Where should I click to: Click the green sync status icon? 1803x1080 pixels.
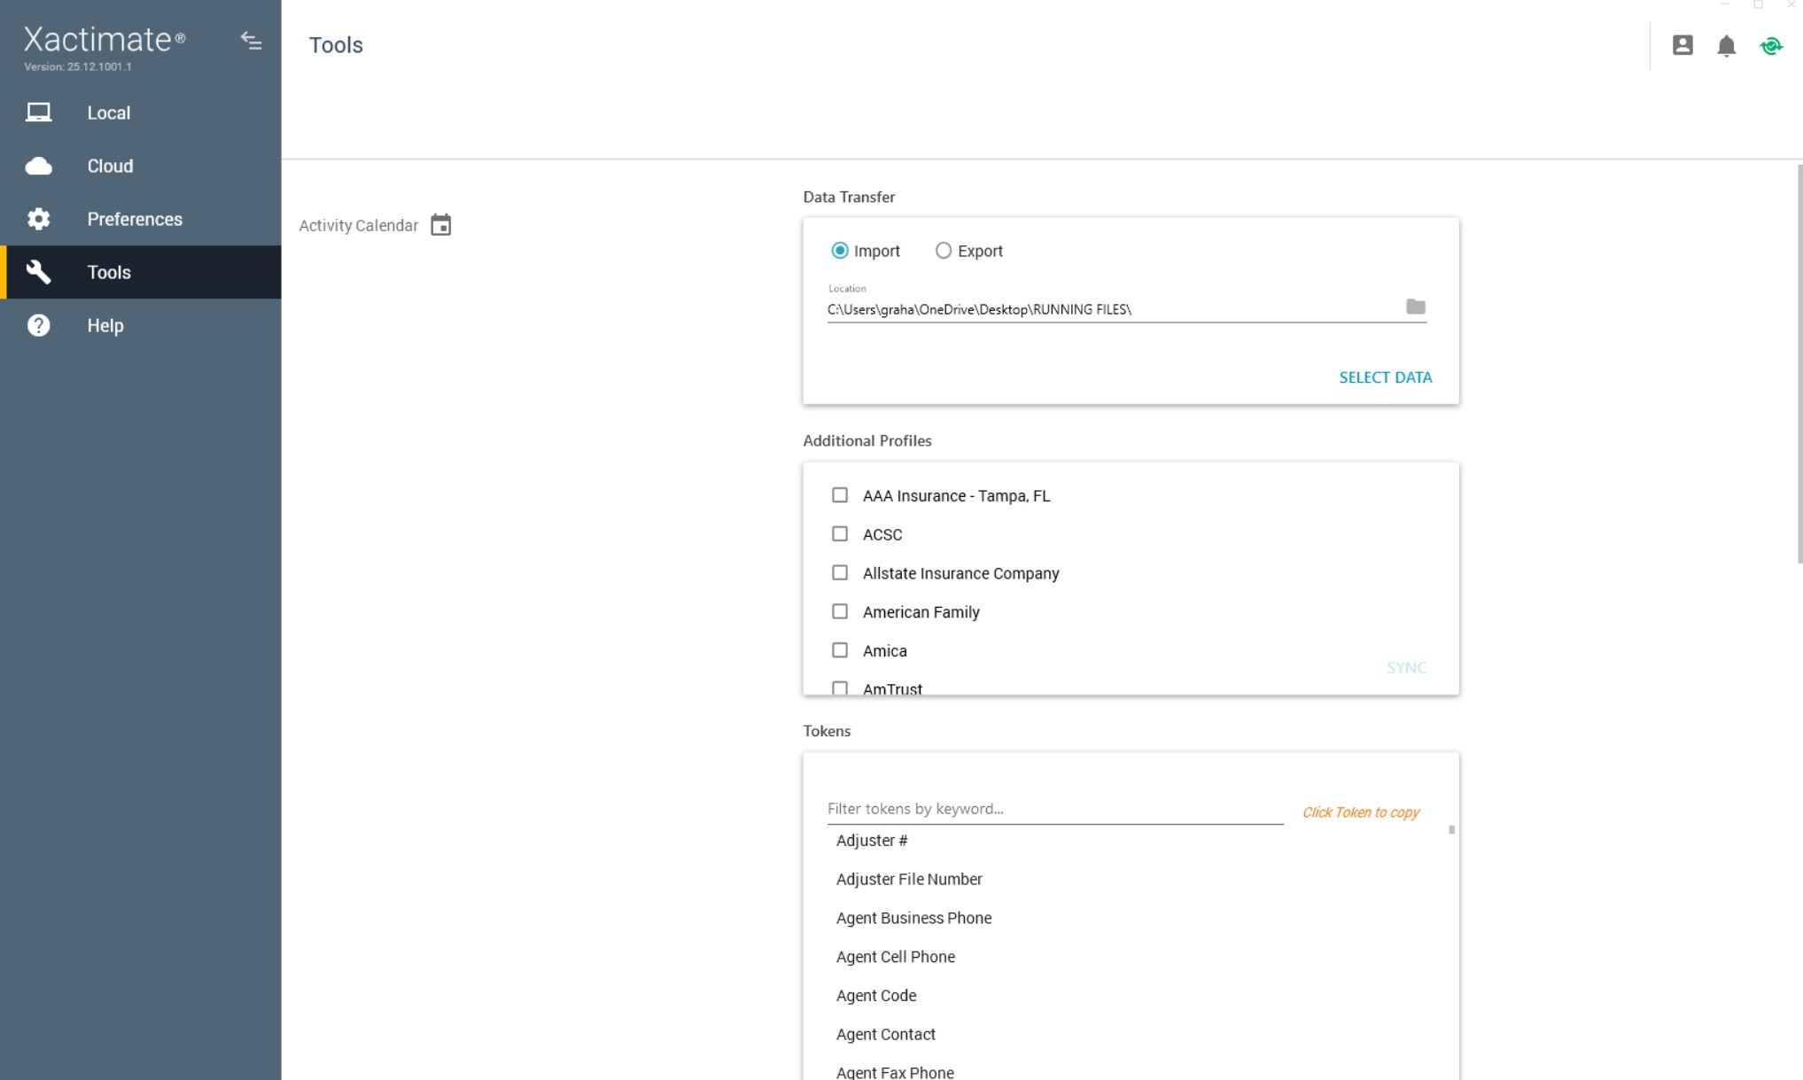tap(1770, 46)
